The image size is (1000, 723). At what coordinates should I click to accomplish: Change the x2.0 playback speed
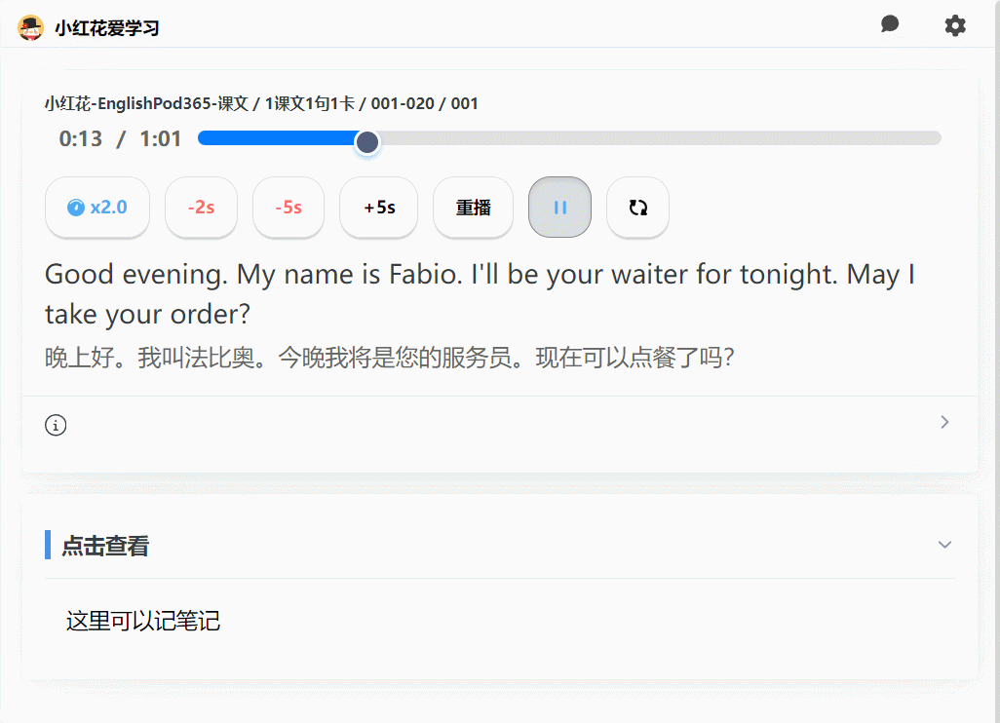pos(97,207)
